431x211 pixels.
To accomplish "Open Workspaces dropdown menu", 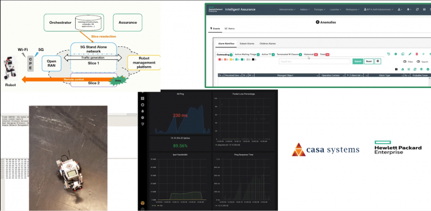I will tap(353, 9).
